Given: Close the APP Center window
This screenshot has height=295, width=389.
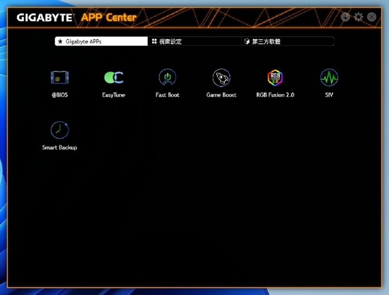Looking at the screenshot, I should pos(372,17).
